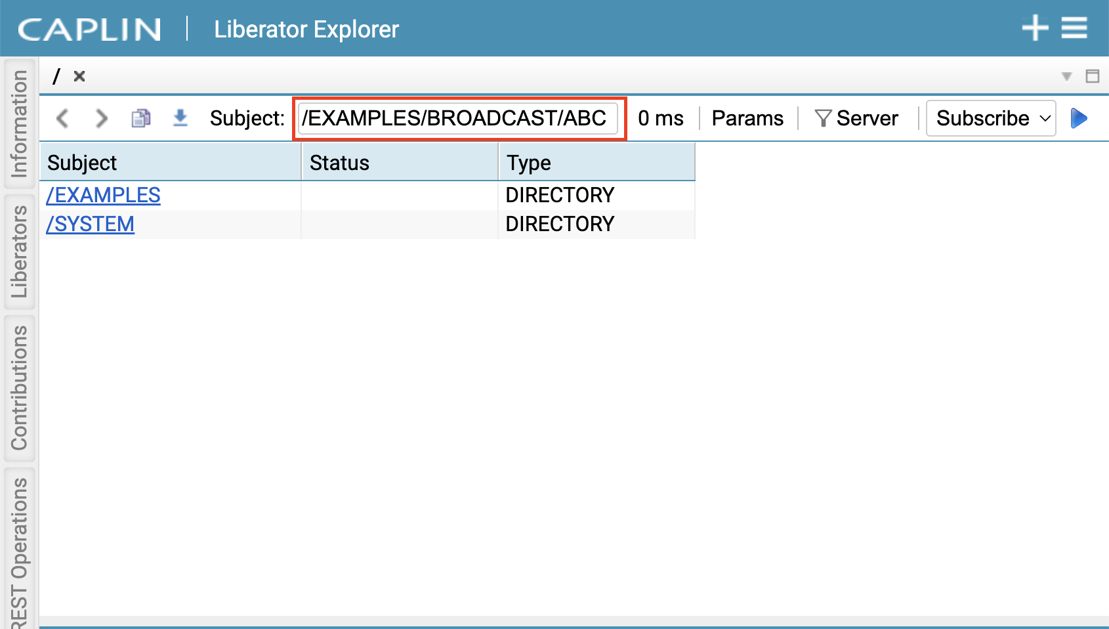Open the REST Operations side tab

pos(19,548)
